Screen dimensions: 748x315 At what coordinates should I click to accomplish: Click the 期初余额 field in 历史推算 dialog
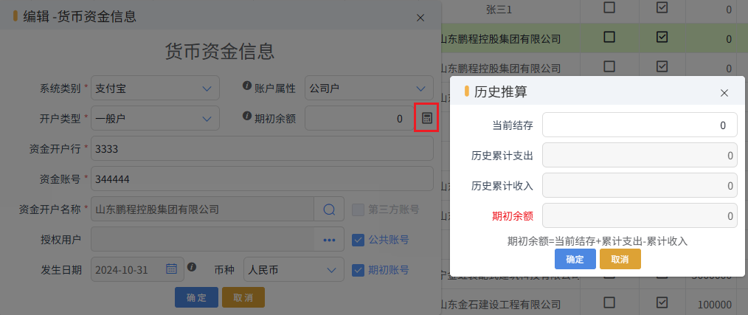click(640, 215)
